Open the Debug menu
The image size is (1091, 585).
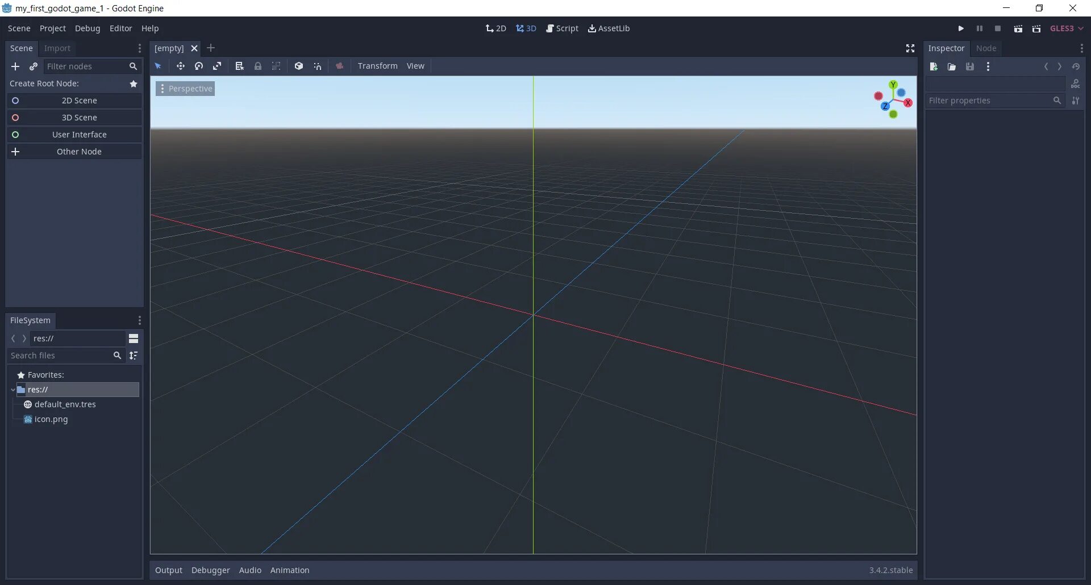[x=88, y=28]
